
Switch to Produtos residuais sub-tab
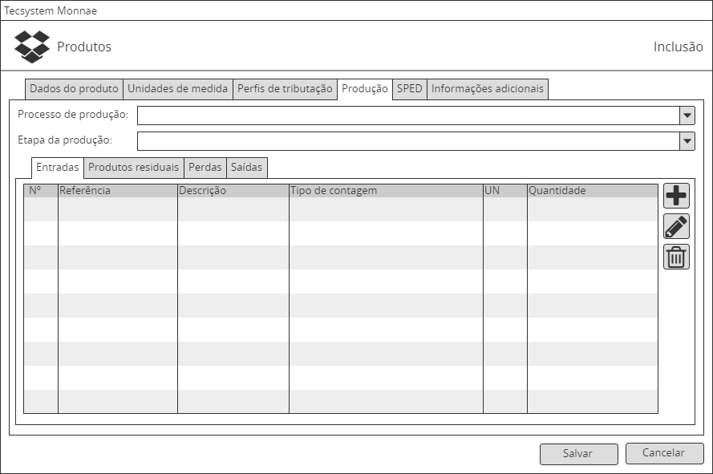pos(133,168)
